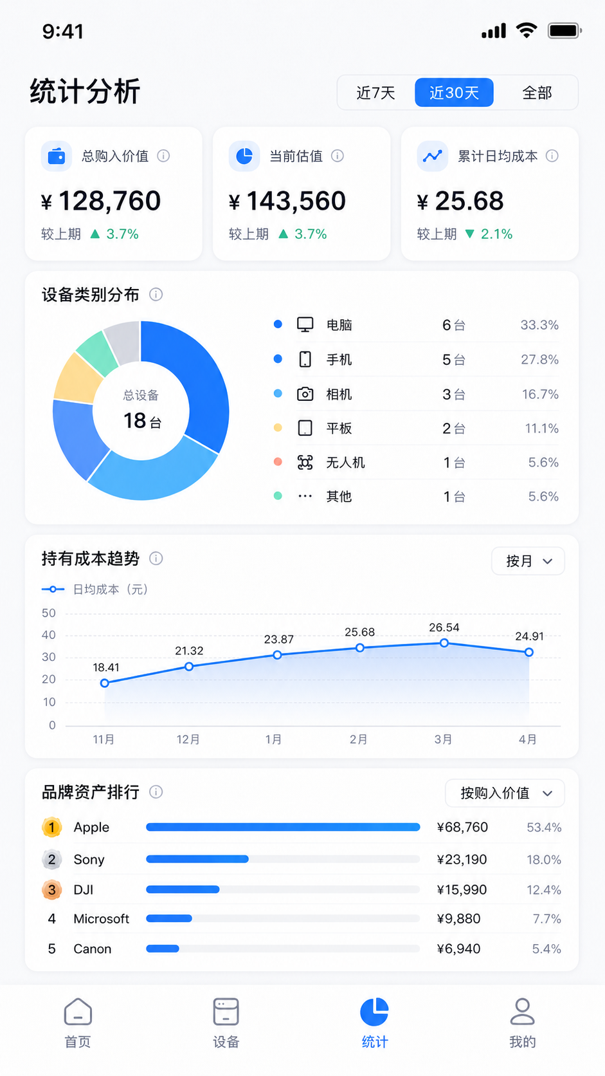
Task: Tap the gold rank 1 medal for Apple
Action: tap(52, 827)
